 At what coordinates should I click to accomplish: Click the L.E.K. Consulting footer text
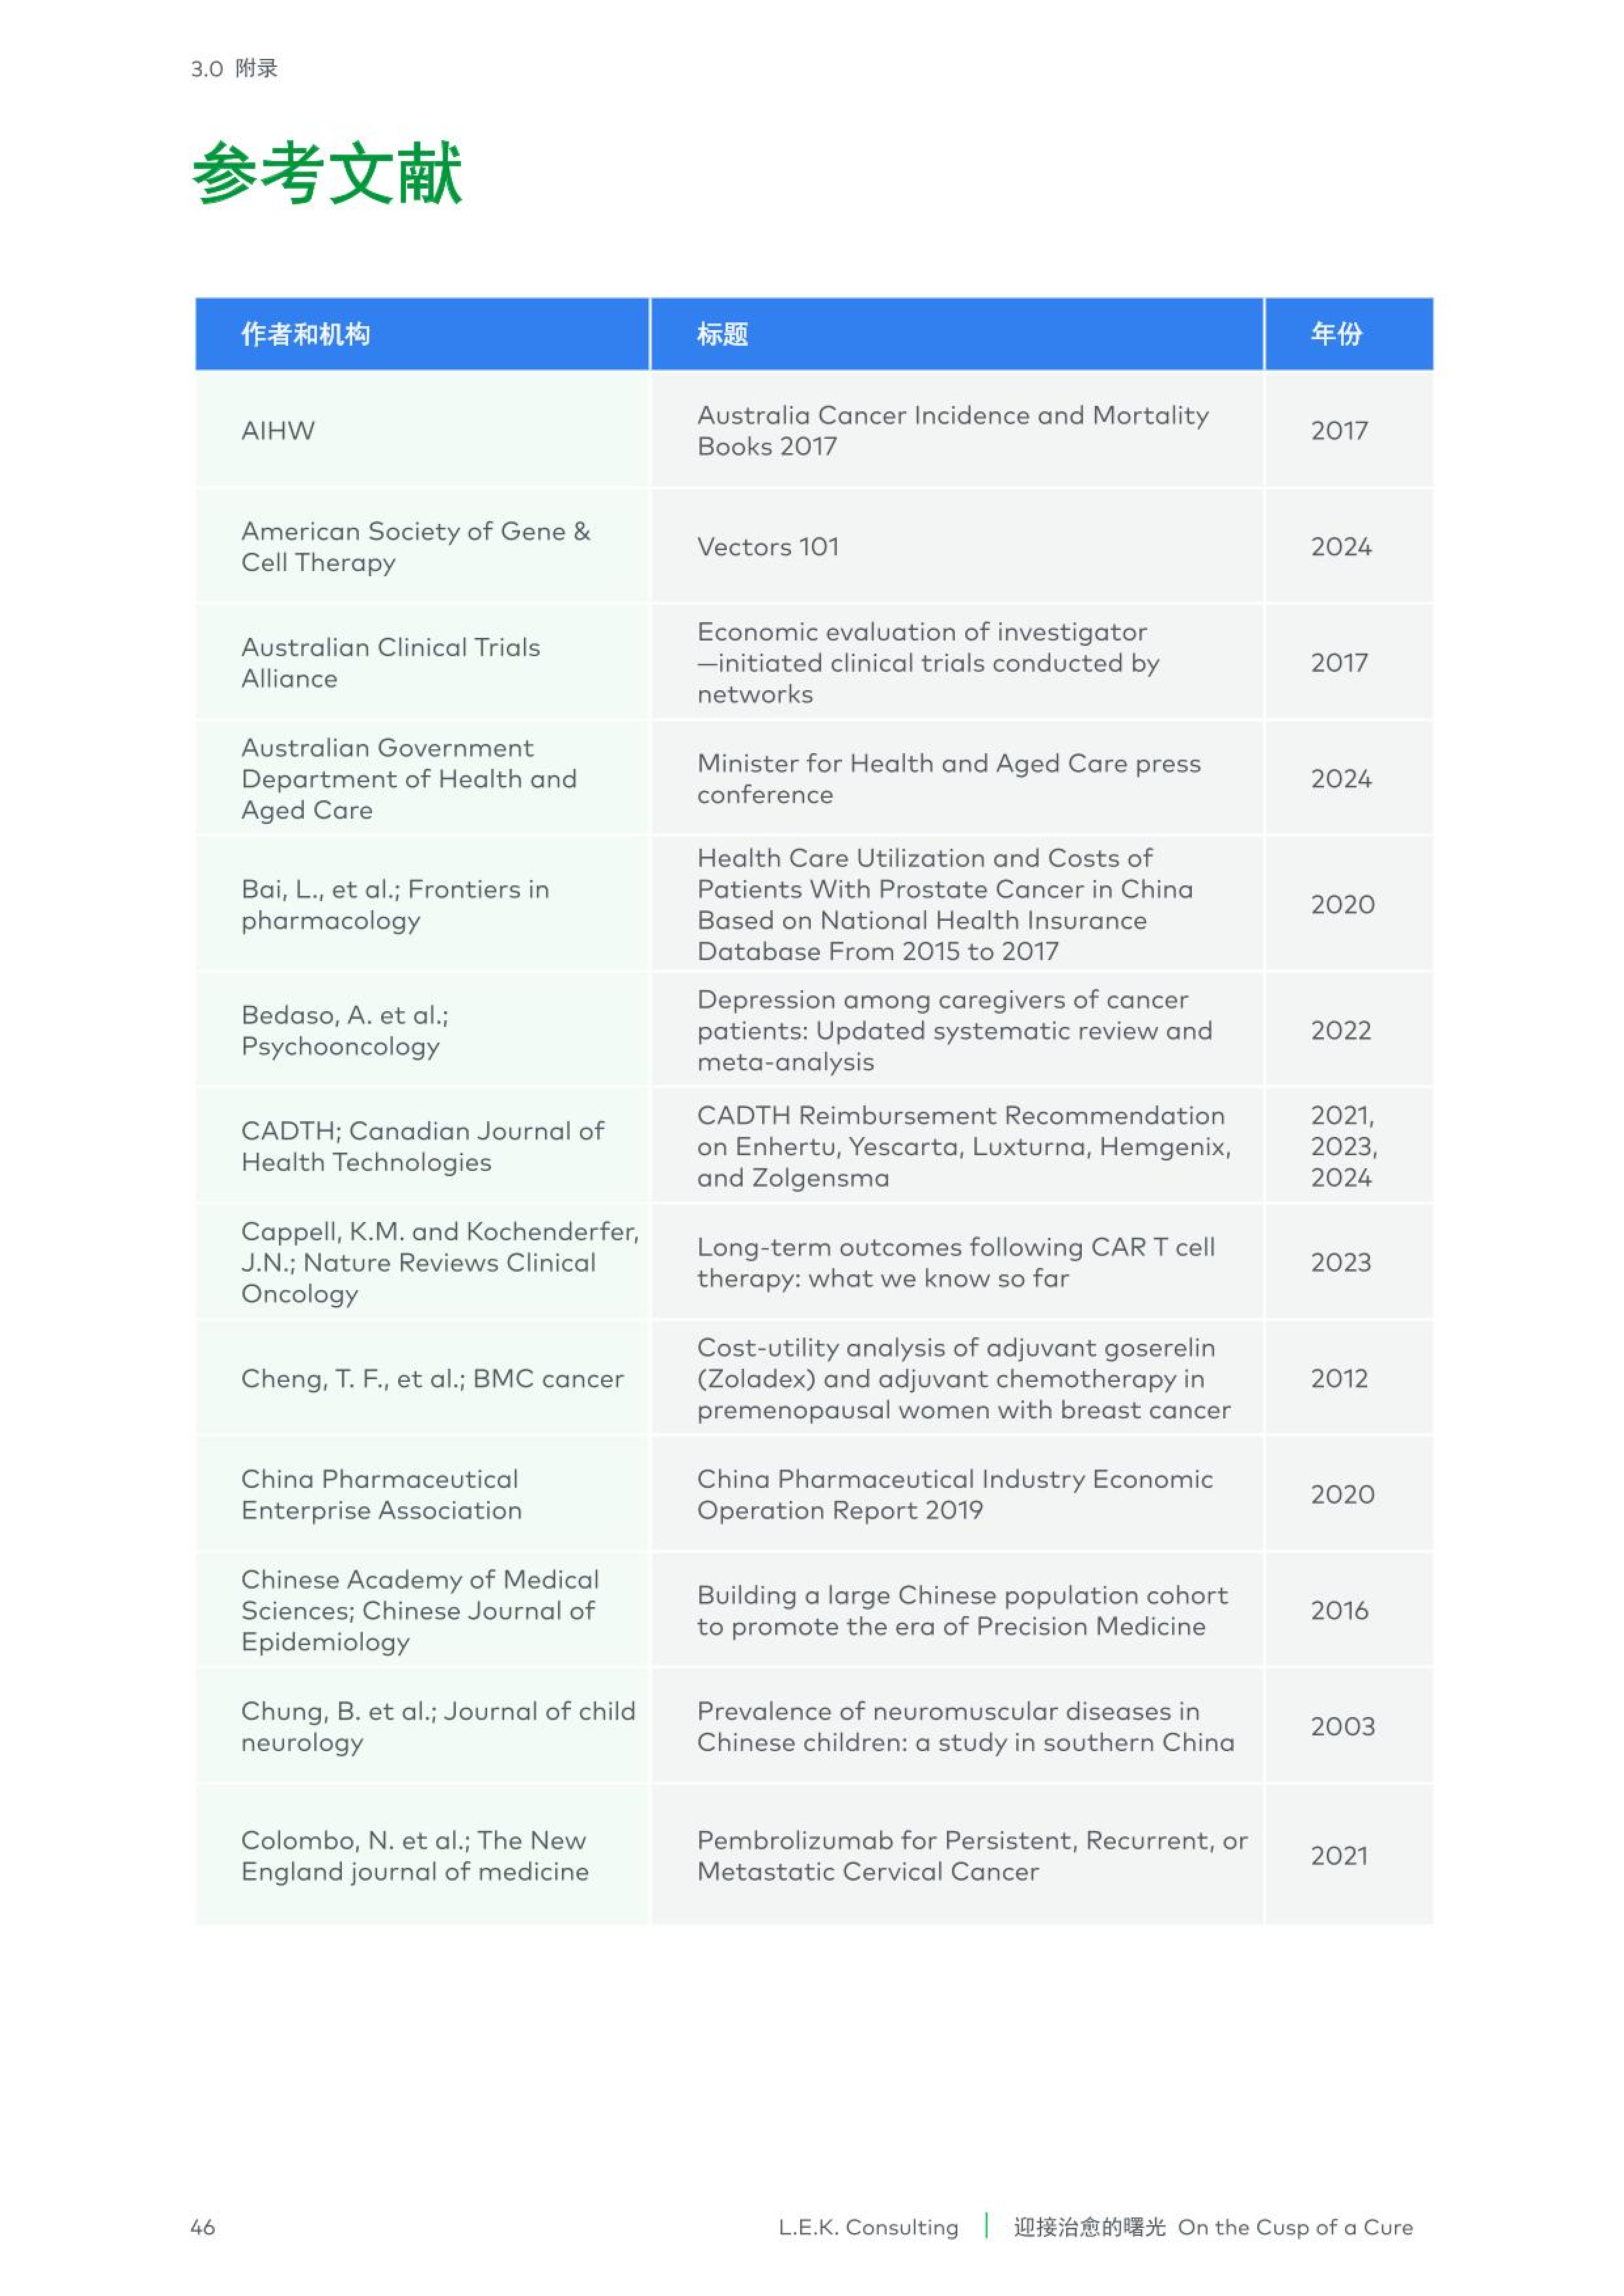[867, 2227]
